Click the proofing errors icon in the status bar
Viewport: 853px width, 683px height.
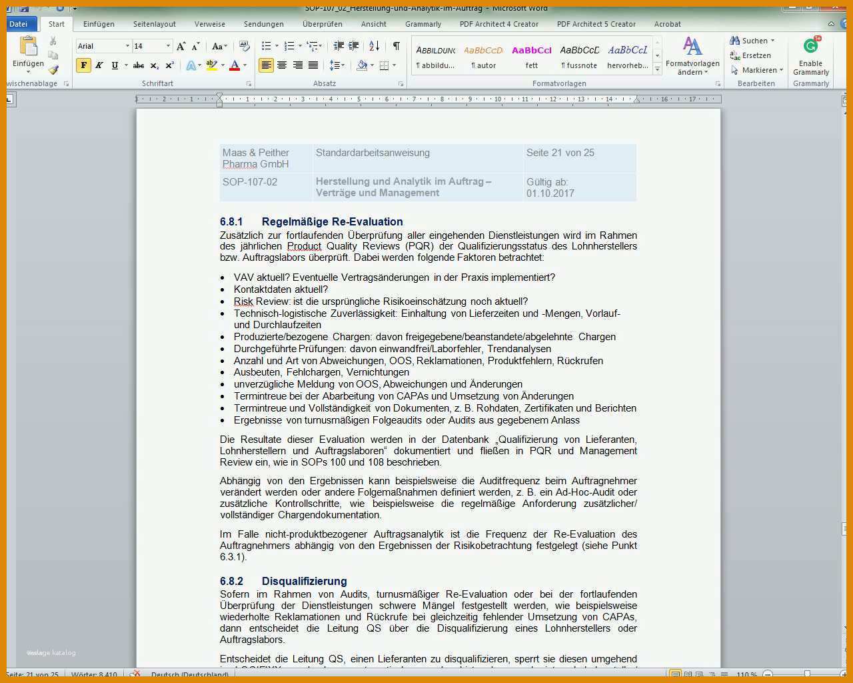136,674
